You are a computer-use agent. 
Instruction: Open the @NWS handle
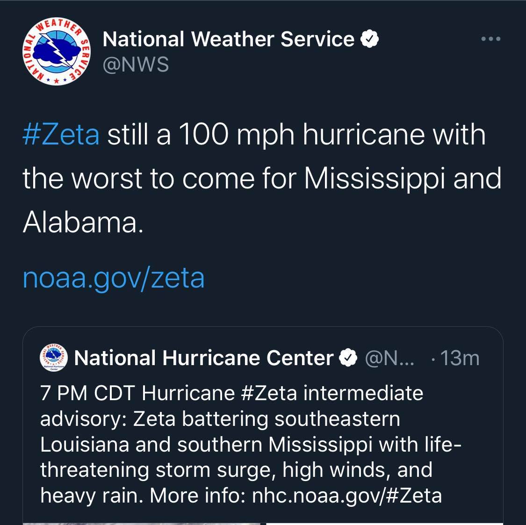pos(136,65)
